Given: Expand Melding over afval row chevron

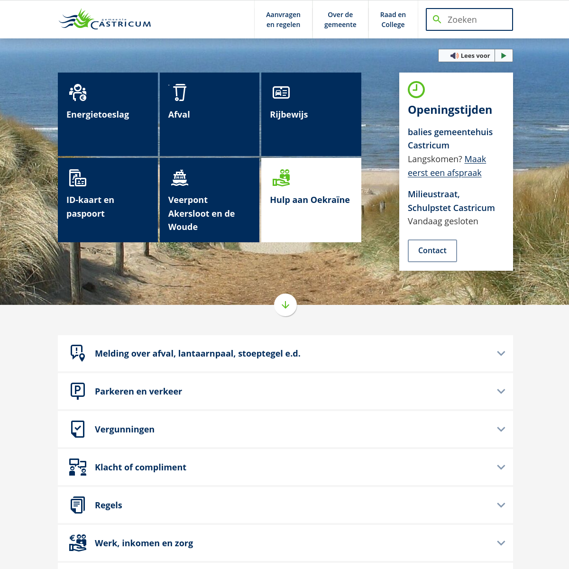Looking at the screenshot, I should (x=501, y=353).
